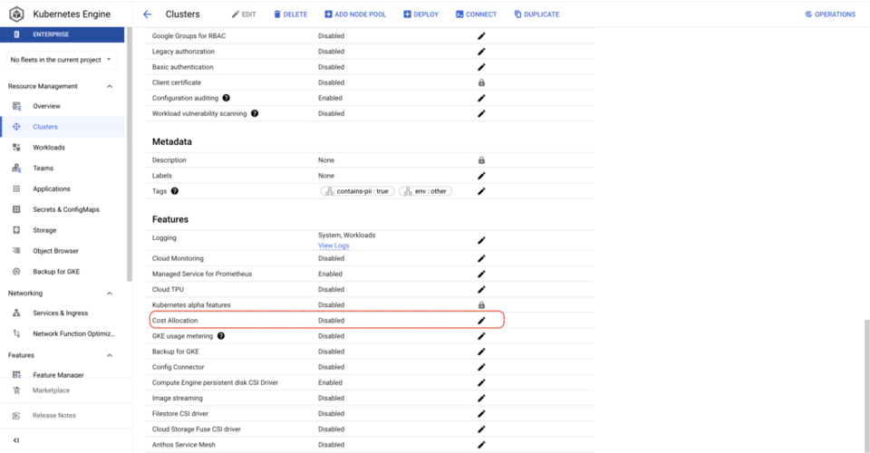Click the Backup for GKE sidebar icon
Viewport: 870px width, 453px height.
point(16,272)
